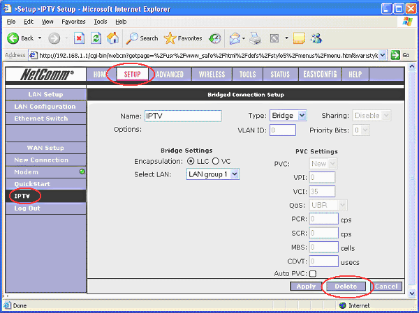
Task: Click the Back arrow icon
Action: click(x=13, y=38)
